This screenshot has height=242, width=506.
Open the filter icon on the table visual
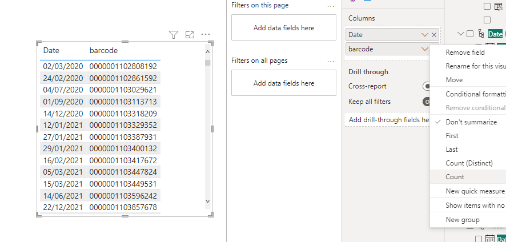point(174,34)
